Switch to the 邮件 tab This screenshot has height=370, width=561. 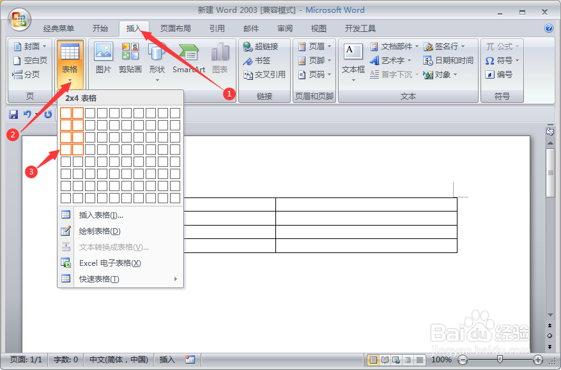[x=251, y=29]
